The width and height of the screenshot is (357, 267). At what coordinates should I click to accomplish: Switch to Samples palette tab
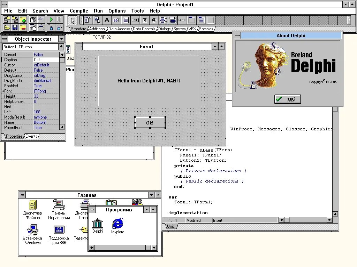click(206, 29)
